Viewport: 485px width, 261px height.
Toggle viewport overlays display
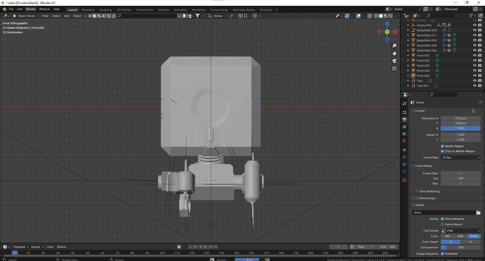(x=358, y=16)
